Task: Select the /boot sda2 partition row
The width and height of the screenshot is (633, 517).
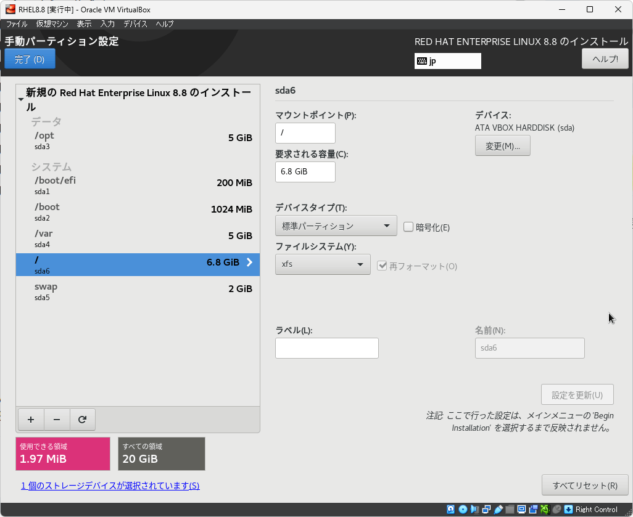Action: [138, 212]
